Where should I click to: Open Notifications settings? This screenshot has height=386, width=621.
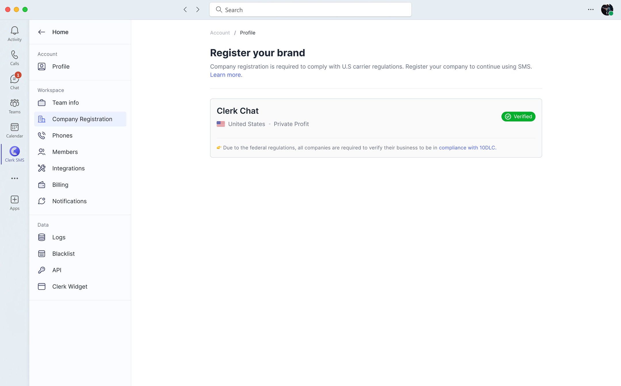[x=80, y=201]
